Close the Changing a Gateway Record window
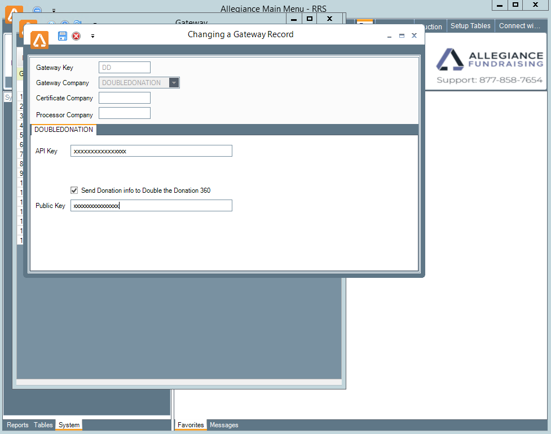 415,36
